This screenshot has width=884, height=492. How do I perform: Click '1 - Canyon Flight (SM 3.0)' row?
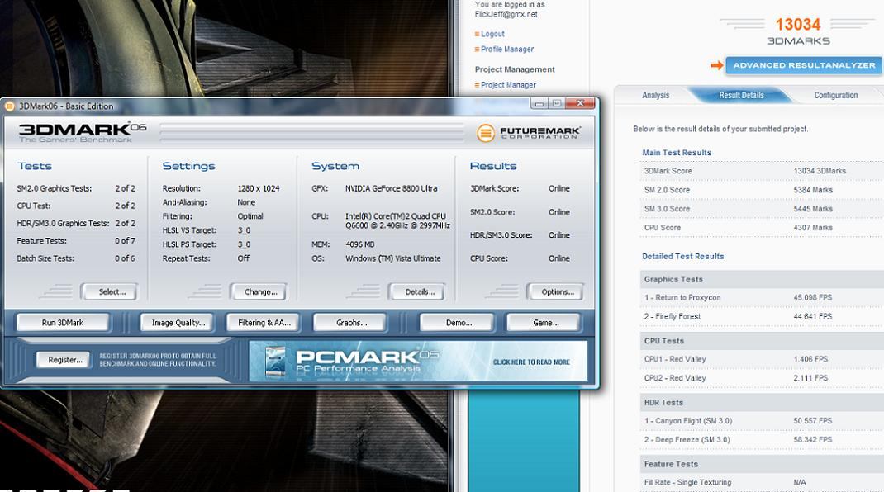click(x=762, y=421)
